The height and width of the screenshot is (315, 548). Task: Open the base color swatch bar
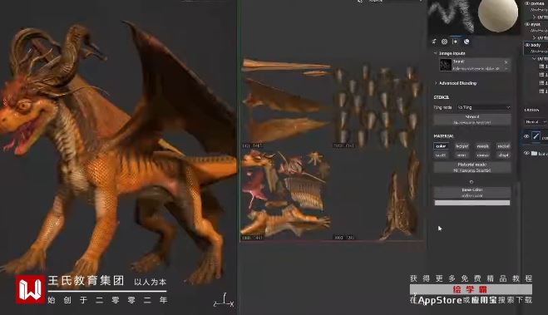[x=472, y=203]
